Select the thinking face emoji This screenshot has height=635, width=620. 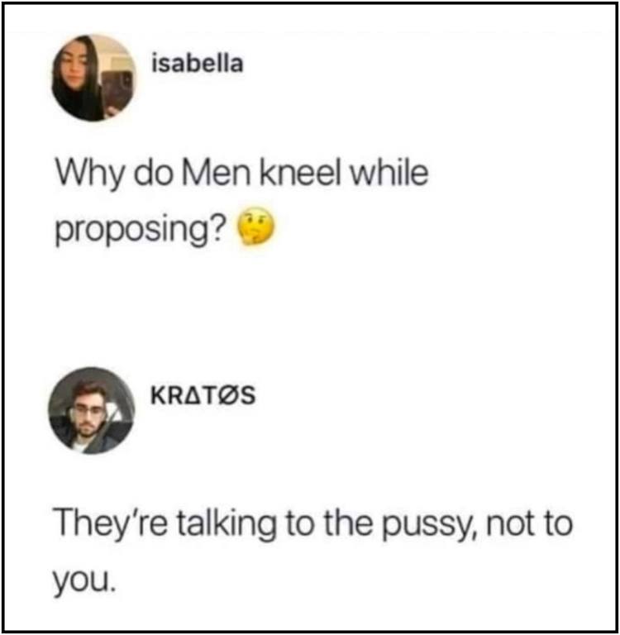255,227
